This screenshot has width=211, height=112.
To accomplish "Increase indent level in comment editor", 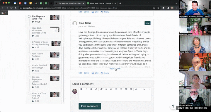I will [131, 89].
